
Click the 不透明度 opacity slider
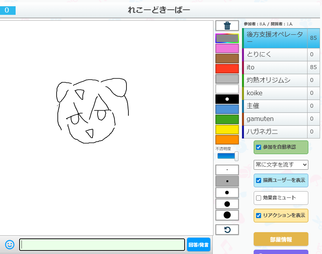pos(228,156)
